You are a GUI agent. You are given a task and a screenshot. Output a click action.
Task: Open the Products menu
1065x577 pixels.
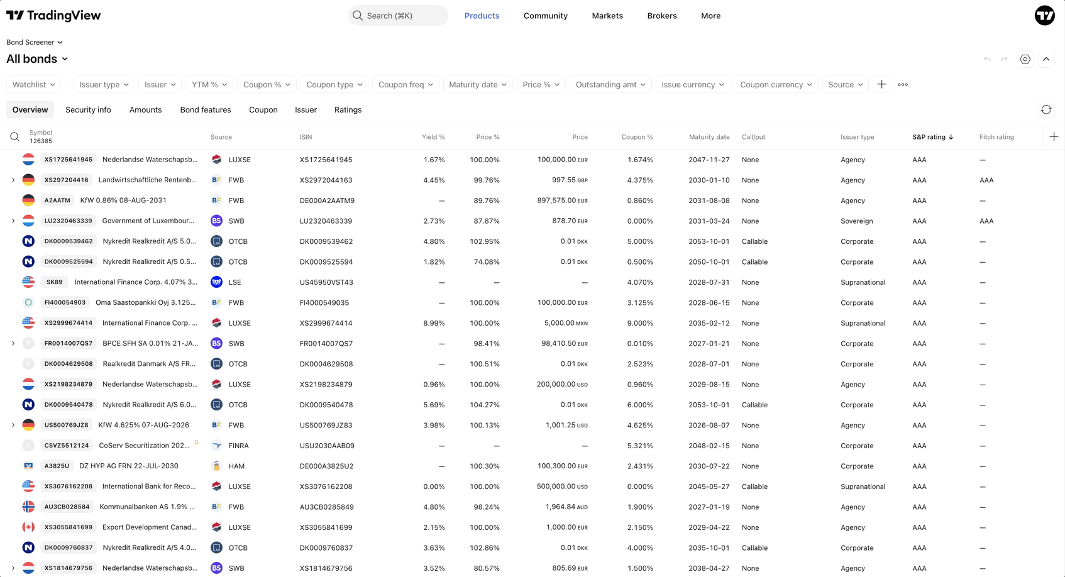point(482,16)
